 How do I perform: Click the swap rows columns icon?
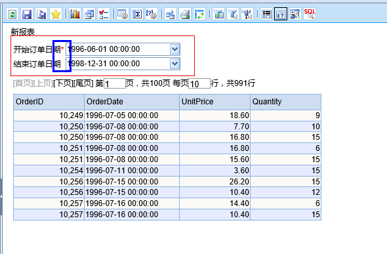click(x=199, y=14)
